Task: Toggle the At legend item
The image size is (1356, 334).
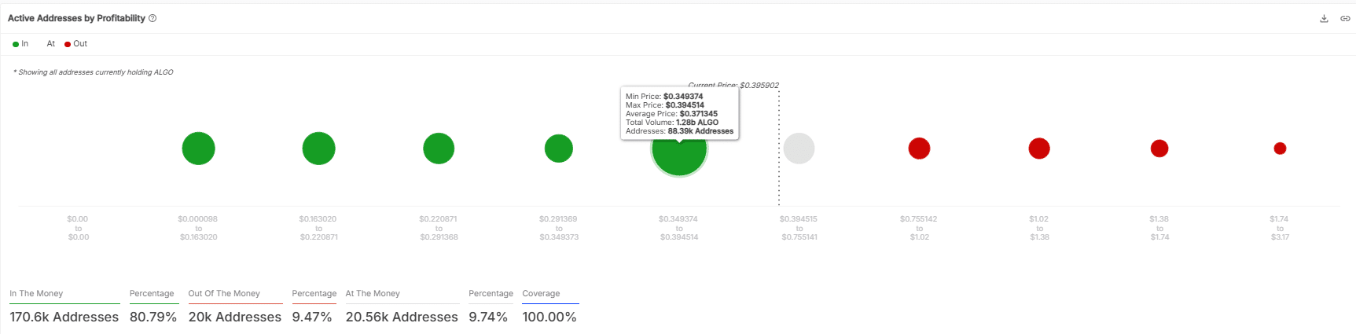Action: click(50, 44)
